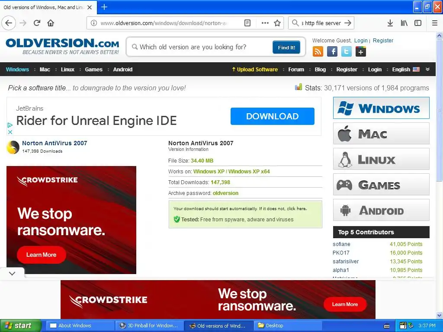
Task: Open the Forum navigation link
Action: (296, 70)
